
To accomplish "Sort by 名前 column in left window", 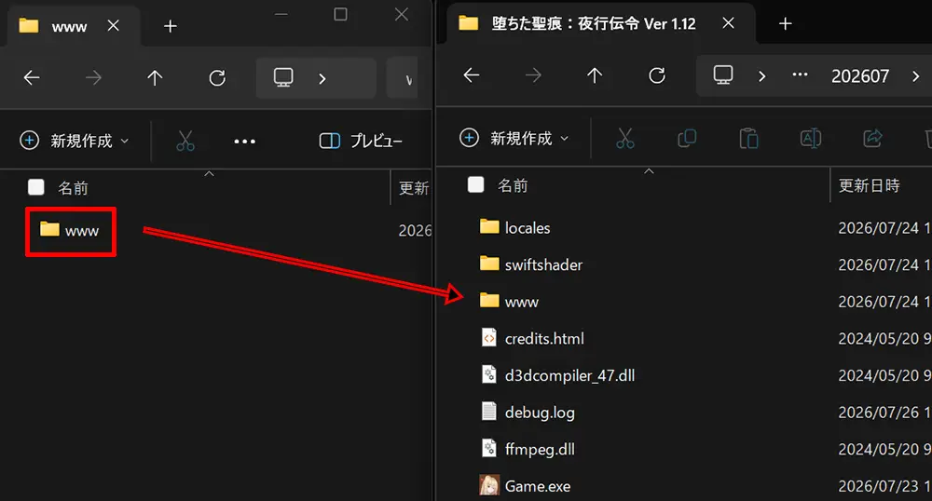I will pyautogui.click(x=73, y=188).
